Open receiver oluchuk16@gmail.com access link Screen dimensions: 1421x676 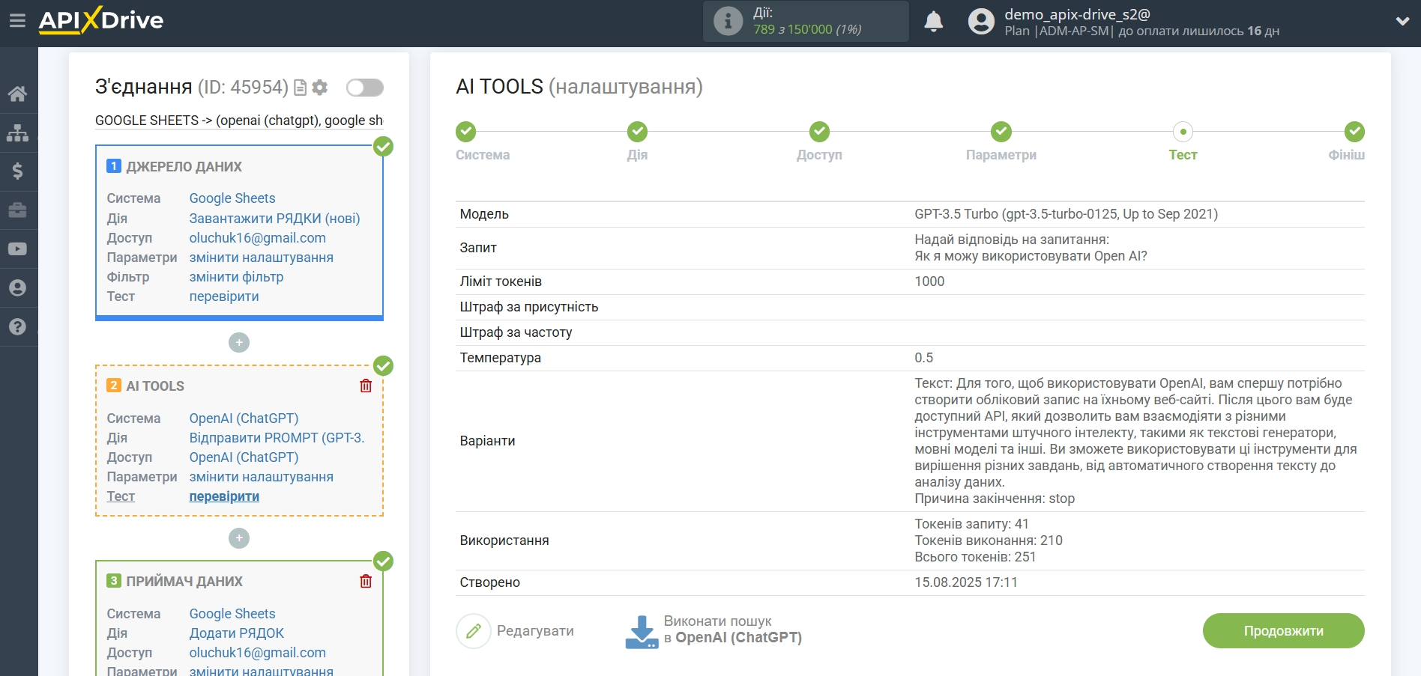(257, 653)
